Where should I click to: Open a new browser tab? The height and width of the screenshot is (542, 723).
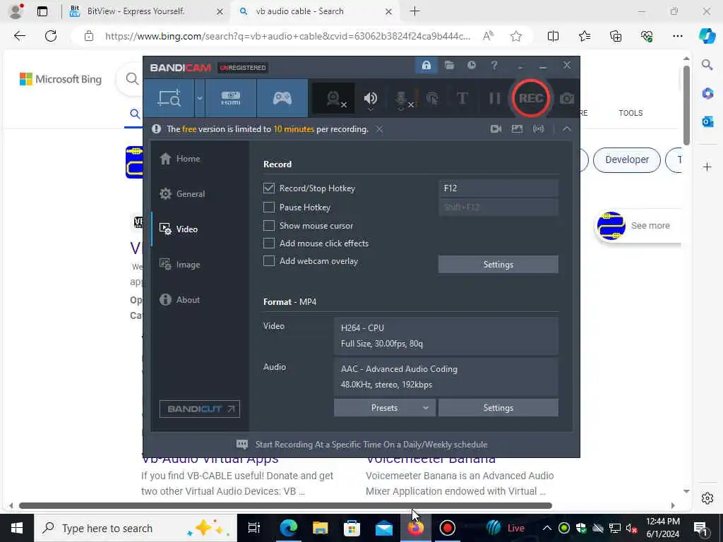coord(414,11)
